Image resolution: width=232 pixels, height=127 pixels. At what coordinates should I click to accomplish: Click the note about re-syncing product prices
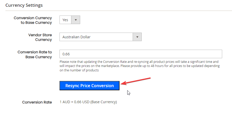(139, 66)
